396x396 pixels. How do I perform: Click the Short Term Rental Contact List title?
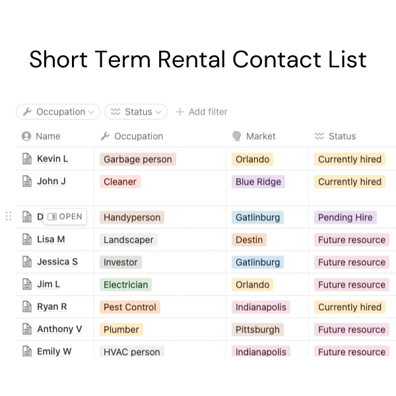[x=198, y=59]
